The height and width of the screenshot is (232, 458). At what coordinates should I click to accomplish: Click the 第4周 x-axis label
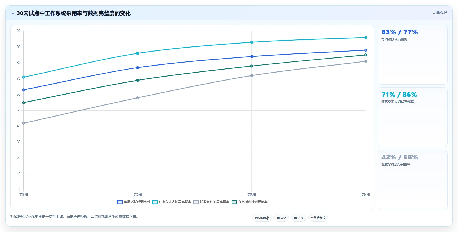click(366, 195)
